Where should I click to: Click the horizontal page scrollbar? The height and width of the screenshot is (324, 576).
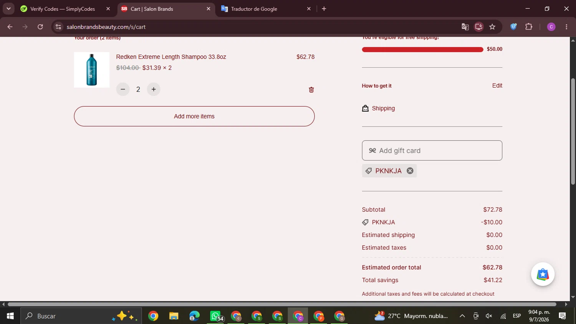[x=282, y=304]
